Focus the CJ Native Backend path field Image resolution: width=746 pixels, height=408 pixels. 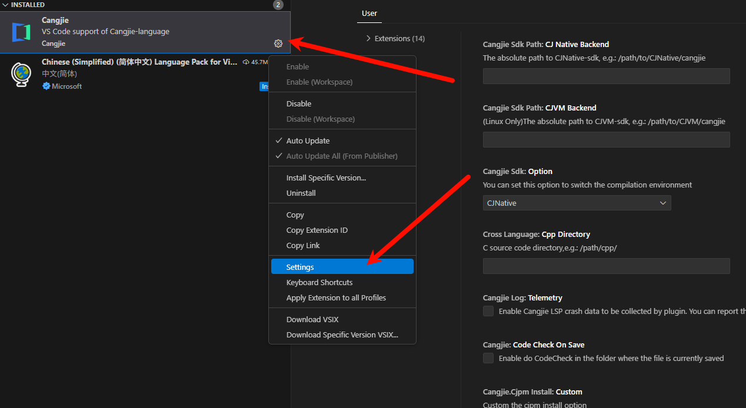[x=606, y=76]
